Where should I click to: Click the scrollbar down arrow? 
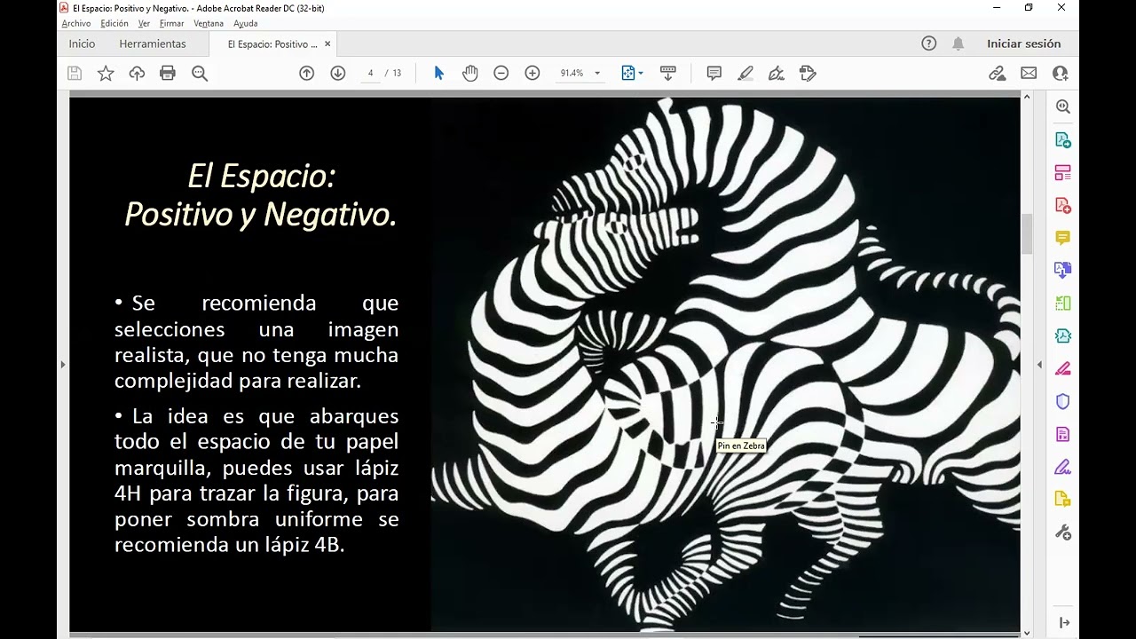[1028, 632]
